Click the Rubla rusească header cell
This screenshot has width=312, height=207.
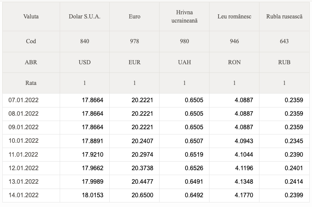click(x=284, y=17)
